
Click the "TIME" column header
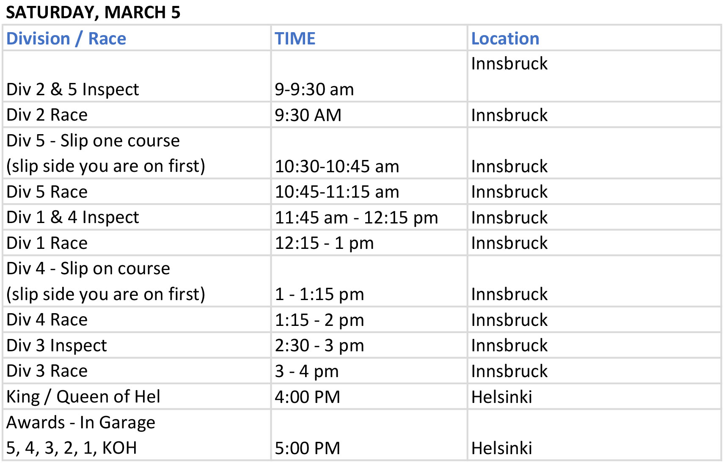[x=295, y=39]
